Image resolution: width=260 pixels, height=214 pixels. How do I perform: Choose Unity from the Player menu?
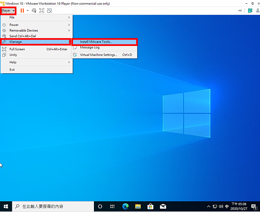click(36, 55)
